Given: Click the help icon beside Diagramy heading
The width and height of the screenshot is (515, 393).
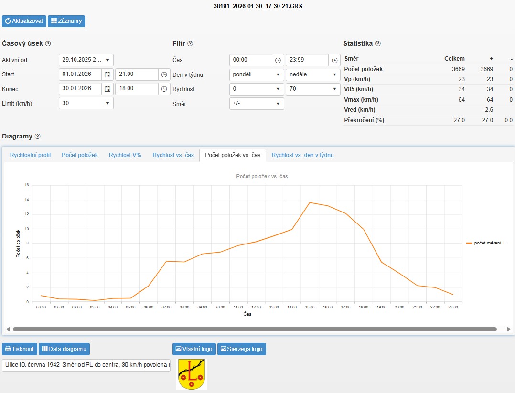Looking at the screenshot, I should [38, 137].
